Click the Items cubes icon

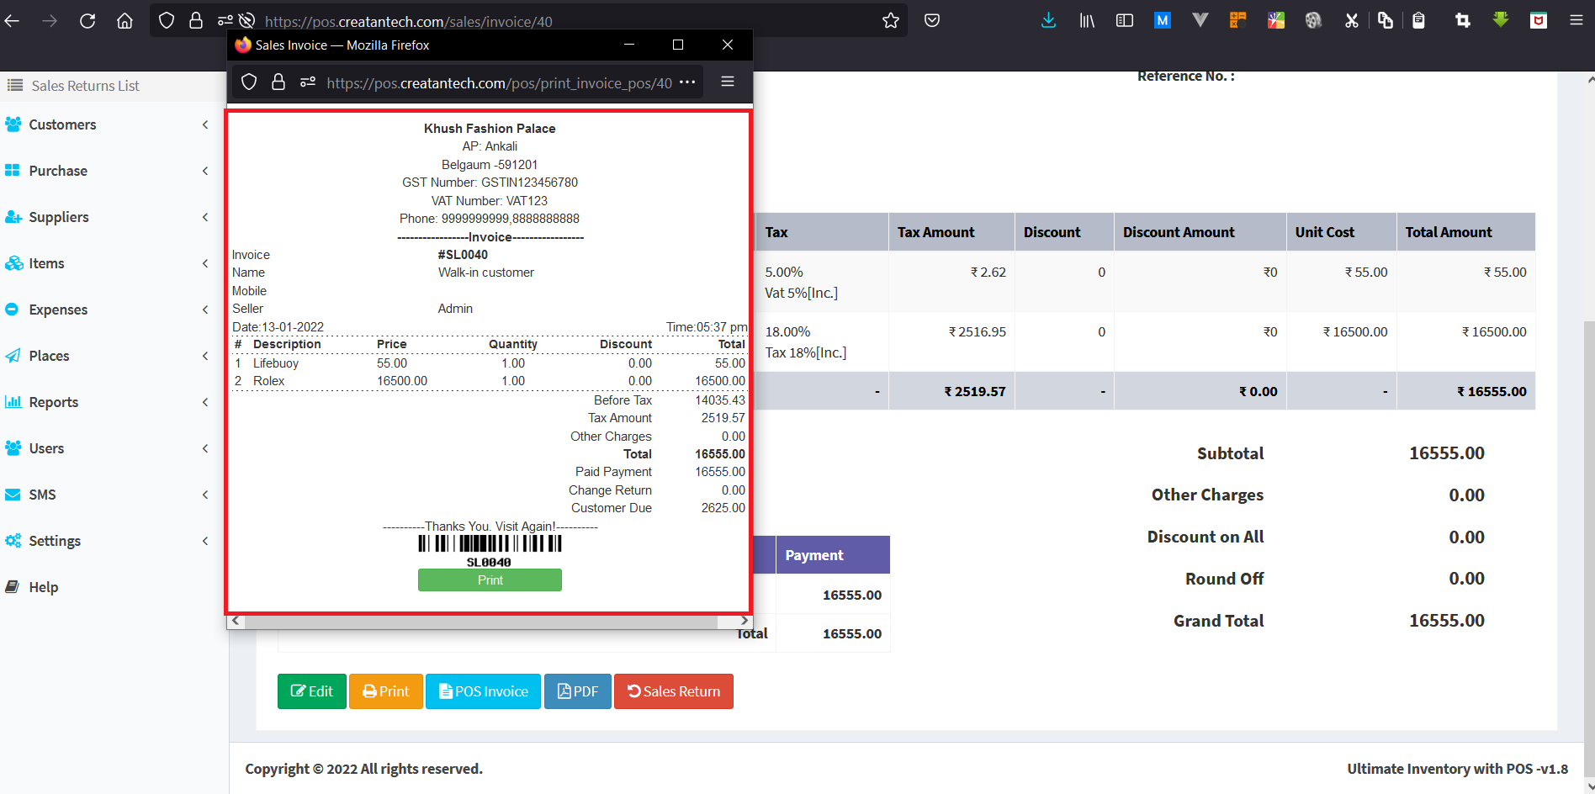pos(13,263)
